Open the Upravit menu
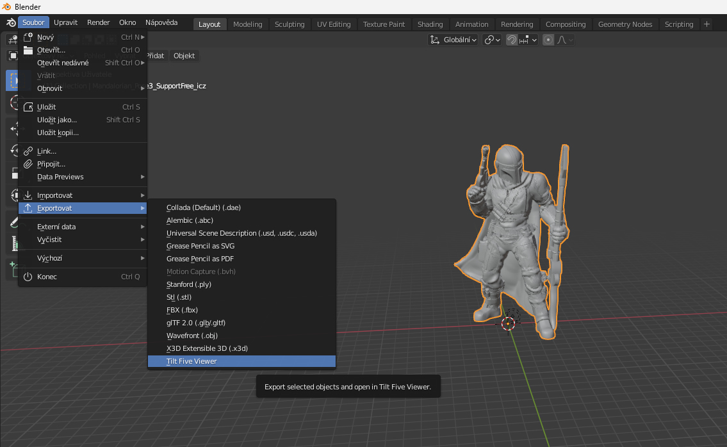 coord(65,22)
